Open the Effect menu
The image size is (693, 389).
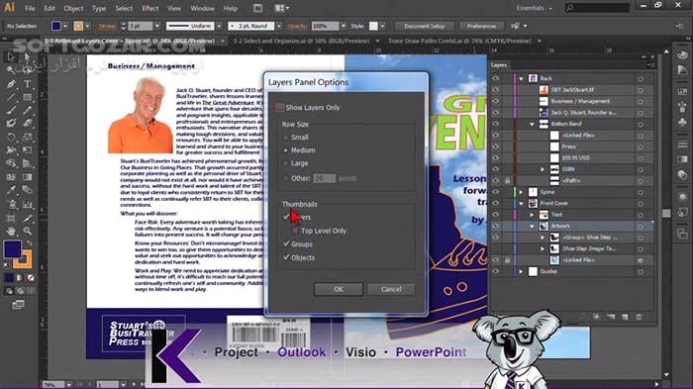click(150, 8)
